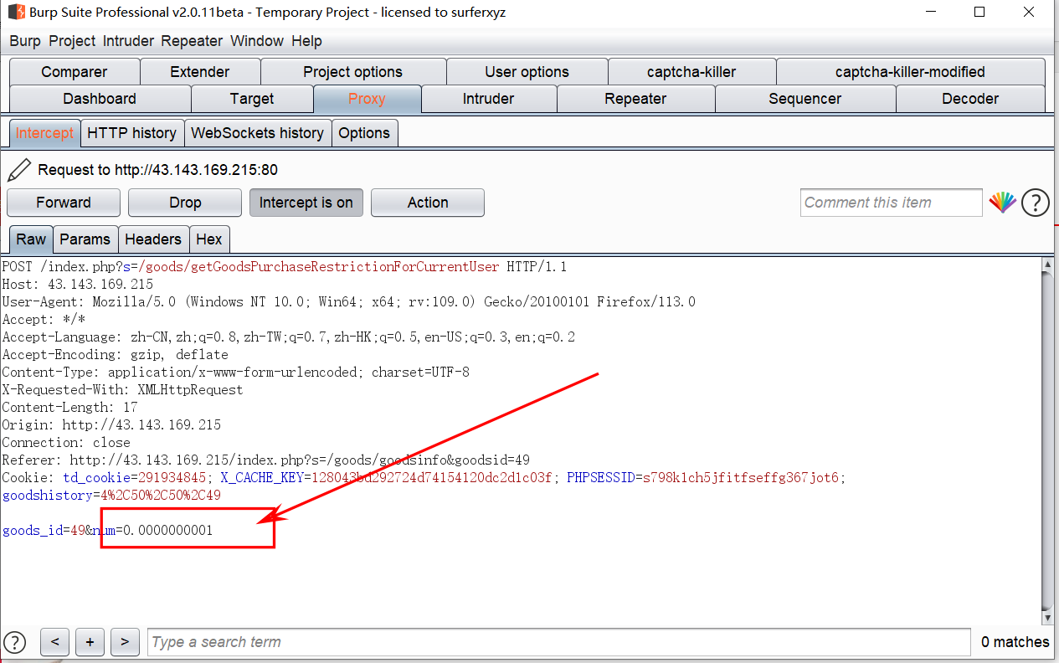
Task: Drop the intercepted request
Action: (x=185, y=203)
